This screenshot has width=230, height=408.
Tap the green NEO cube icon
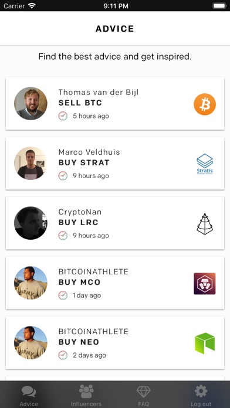[x=205, y=343]
